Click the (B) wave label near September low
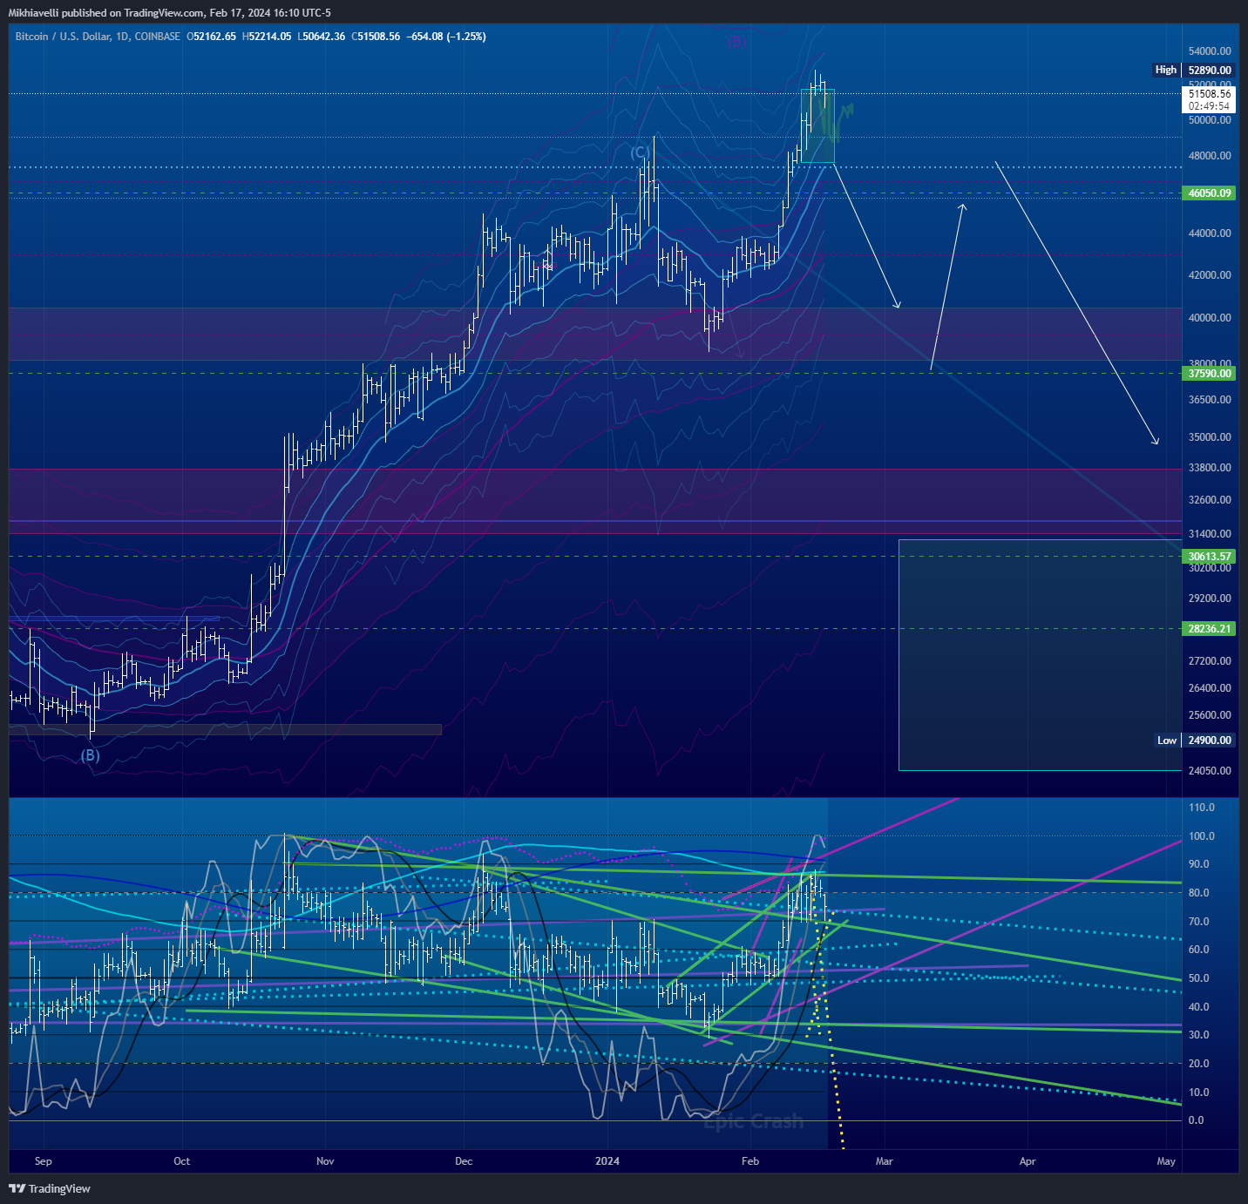The height and width of the screenshot is (1204, 1248). point(91,755)
